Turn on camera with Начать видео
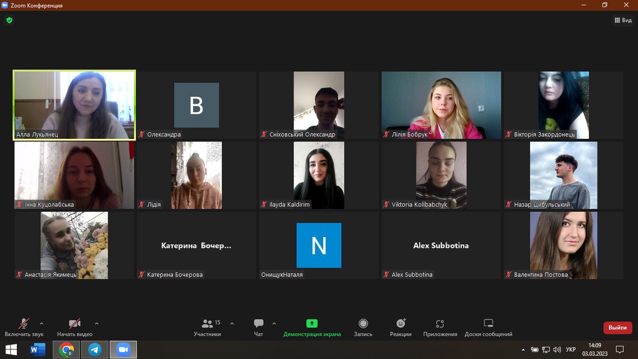The width and height of the screenshot is (638, 359). pyautogui.click(x=74, y=327)
